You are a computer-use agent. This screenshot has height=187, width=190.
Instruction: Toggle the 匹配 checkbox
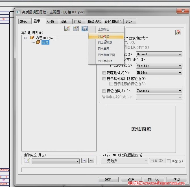coord(169,161)
